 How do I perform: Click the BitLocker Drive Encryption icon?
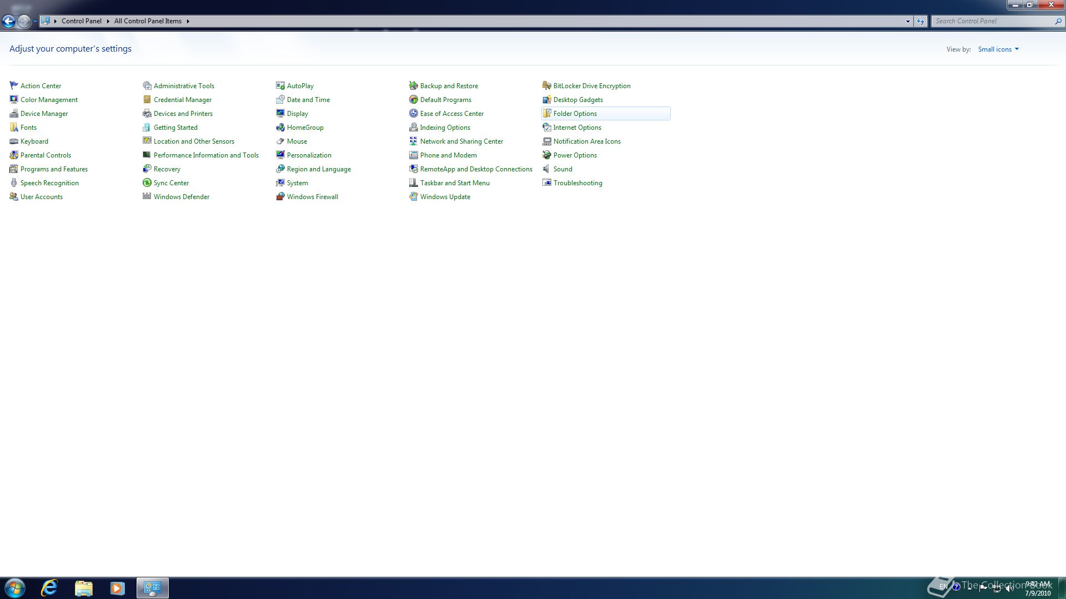pyautogui.click(x=547, y=85)
